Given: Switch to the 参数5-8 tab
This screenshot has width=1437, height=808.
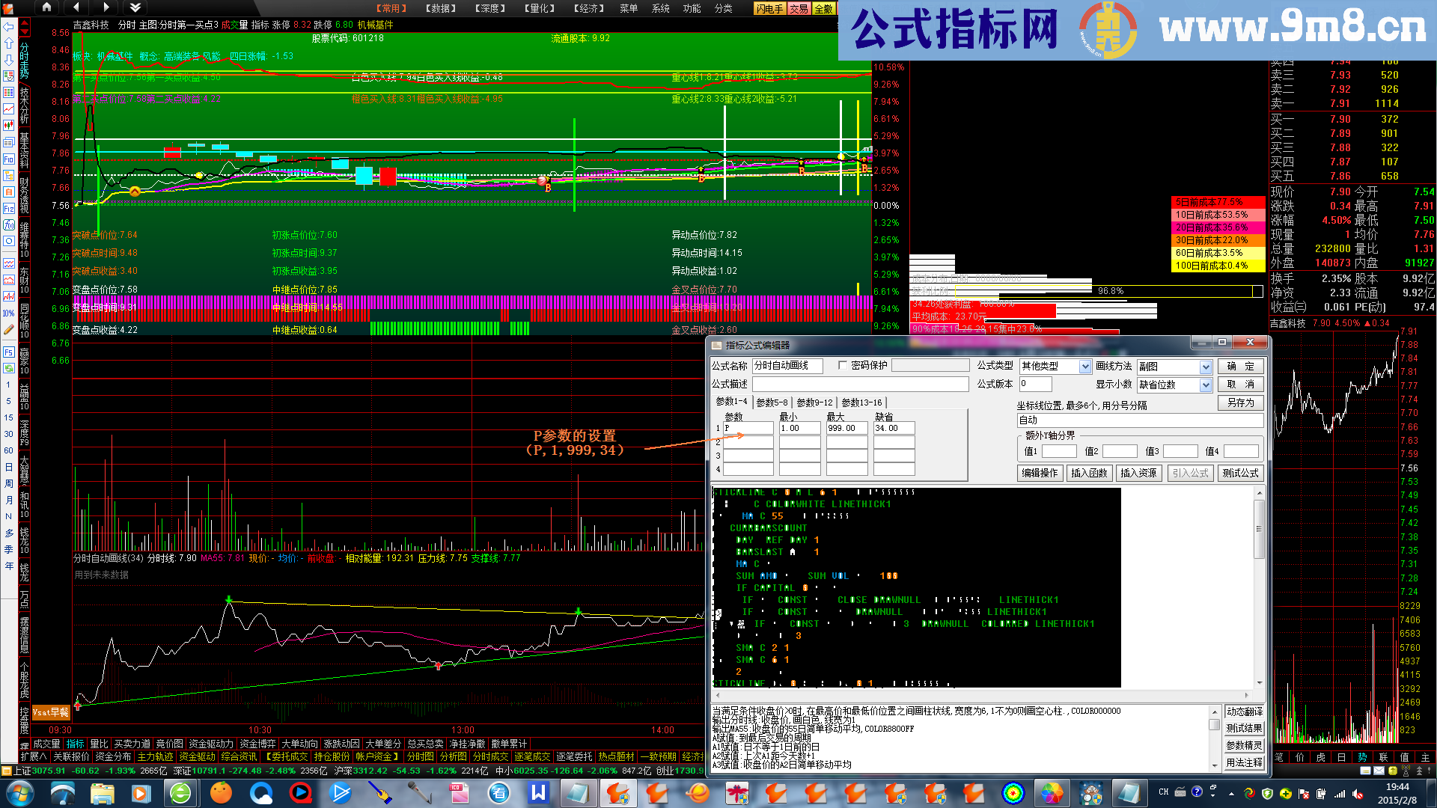Looking at the screenshot, I should click(772, 403).
